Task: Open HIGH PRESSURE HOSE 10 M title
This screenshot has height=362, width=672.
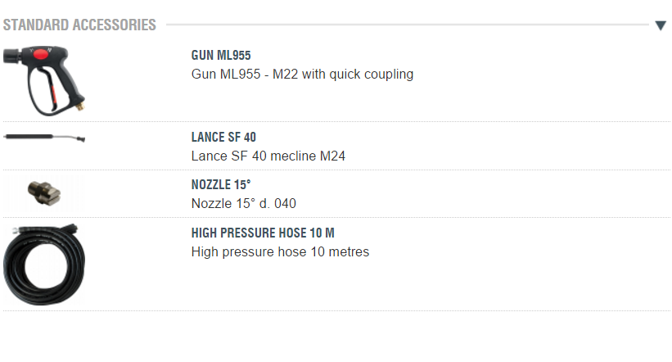Action: pos(263,233)
